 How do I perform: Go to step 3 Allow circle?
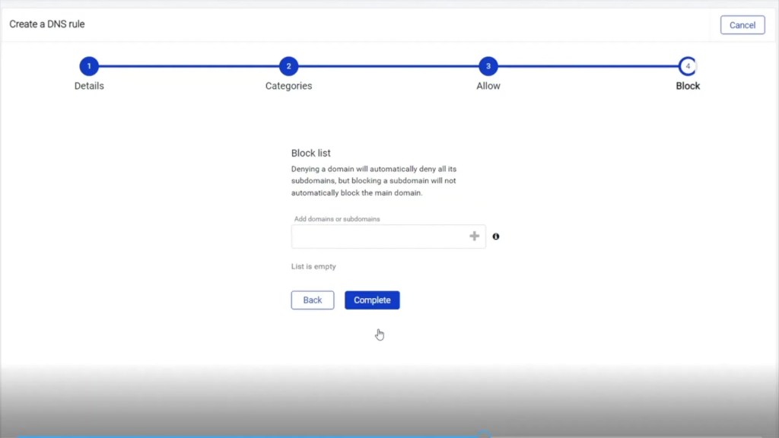488,66
